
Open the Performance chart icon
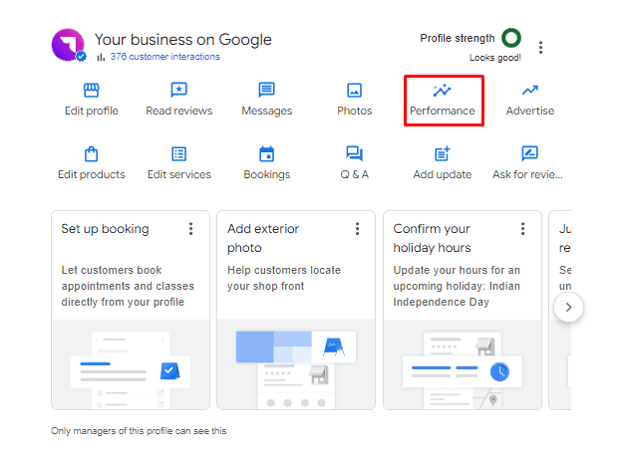tap(442, 91)
